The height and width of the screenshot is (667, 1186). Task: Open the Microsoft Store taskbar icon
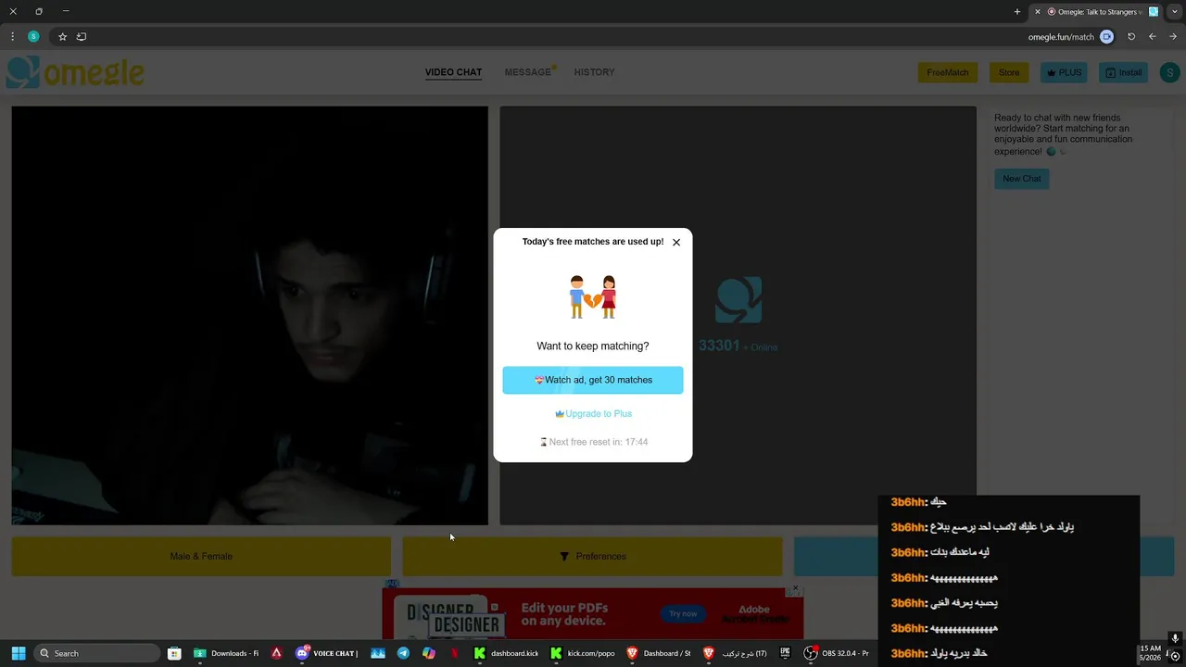click(174, 653)
